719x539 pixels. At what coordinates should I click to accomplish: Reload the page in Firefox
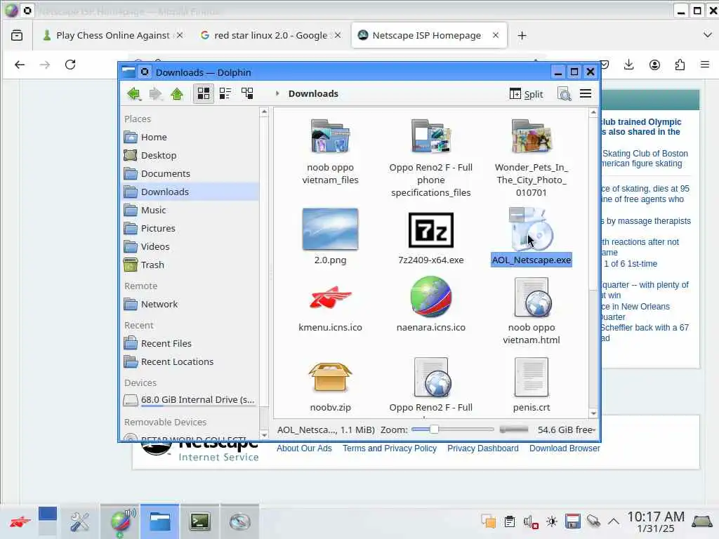[70, 65]
